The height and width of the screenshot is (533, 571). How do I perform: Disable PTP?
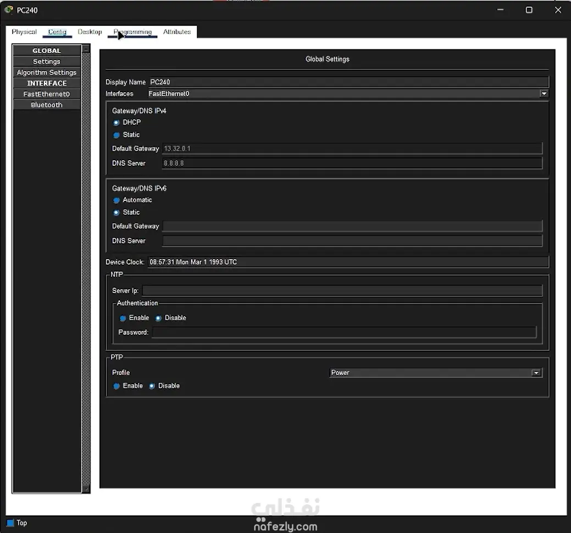pos(152,386)
